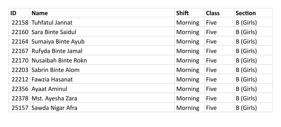This screenshot has height=127, width=281.
Task: Select ID cell 22356
Action: pos(20,89)
